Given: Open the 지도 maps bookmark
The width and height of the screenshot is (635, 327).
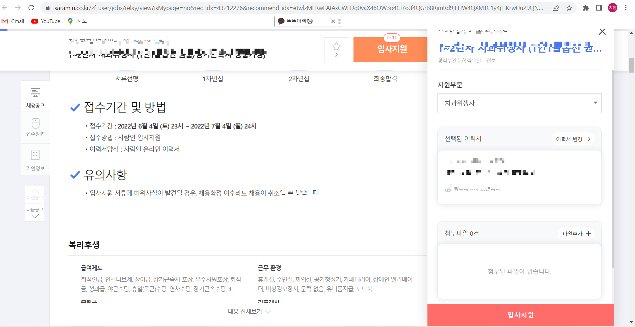Looking at the screenshot, I should (77, 21).
